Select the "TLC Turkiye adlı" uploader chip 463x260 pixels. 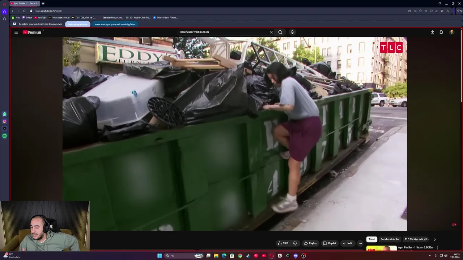[417, 239]
